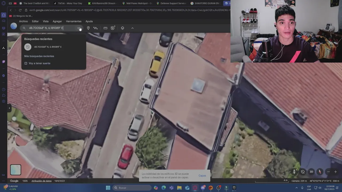Screen dimensions: 342x192
Task: Switch to Mall Paseo Metrópoli tab
Action: pos(138,3)
